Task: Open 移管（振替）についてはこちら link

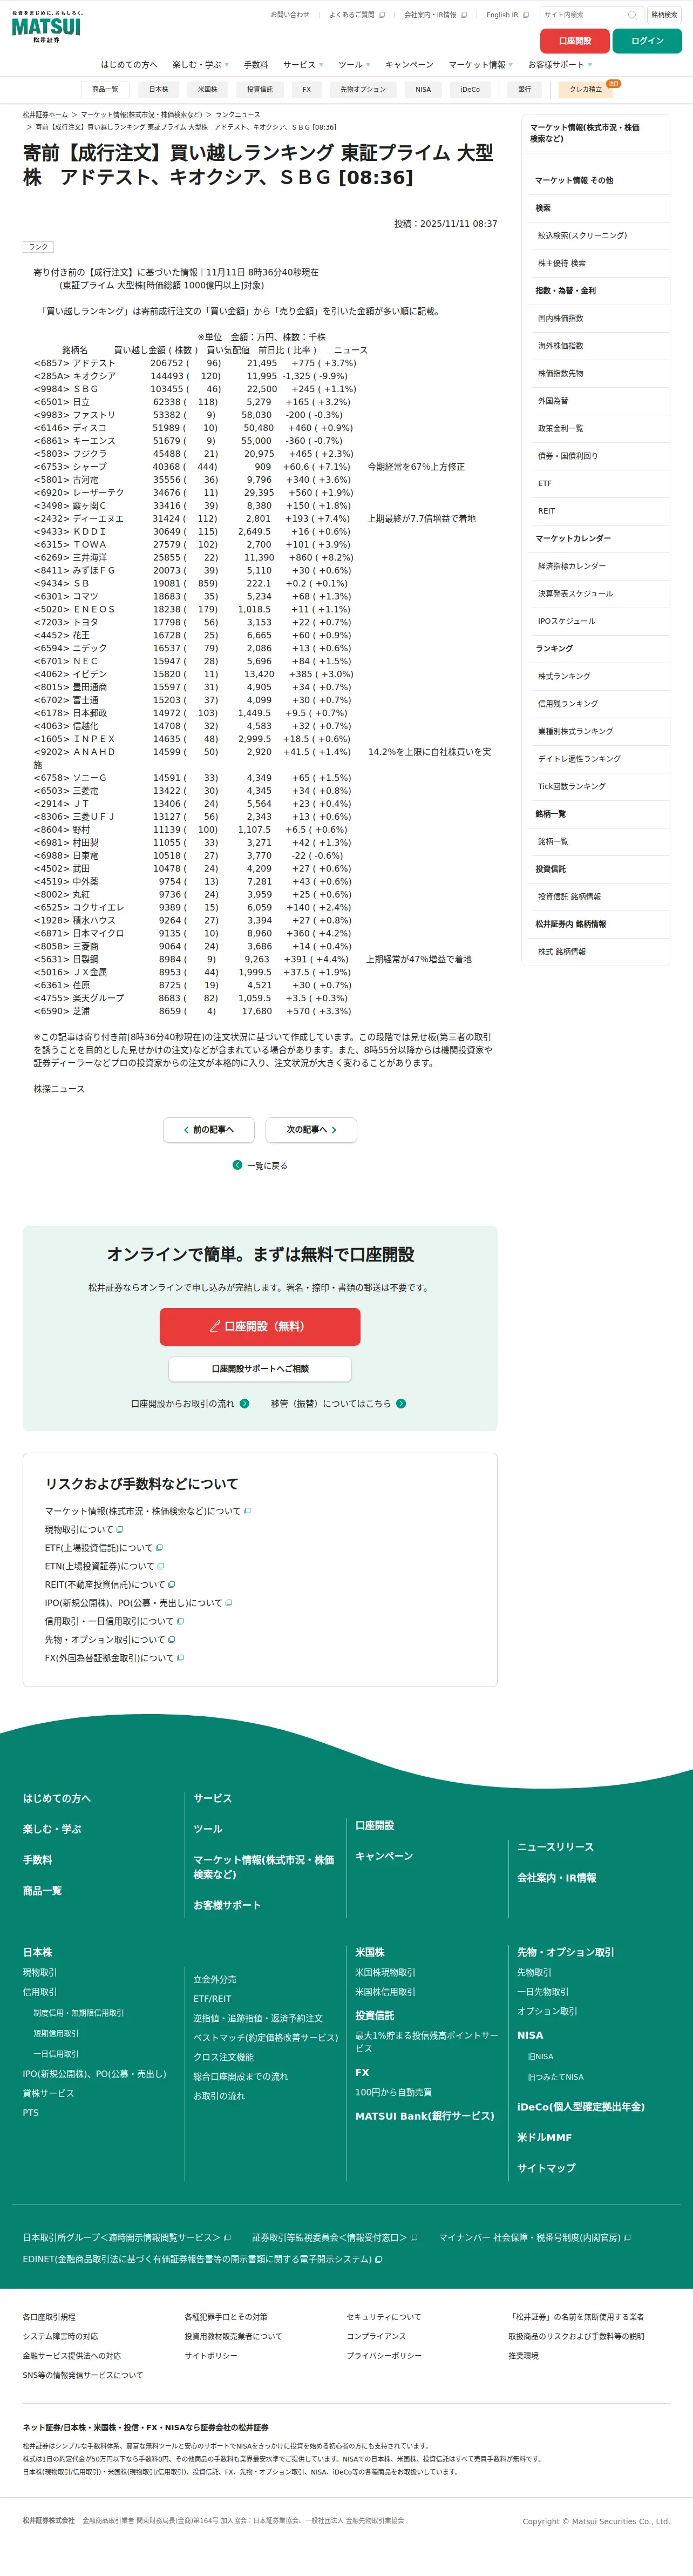Action: click(x=338, y=1403)
